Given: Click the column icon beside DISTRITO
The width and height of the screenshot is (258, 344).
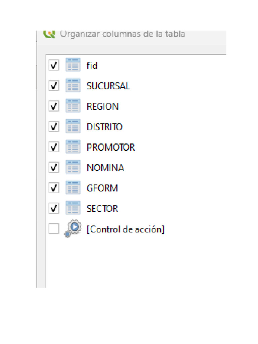Looking at the screenshot, I should tap(73, 127).
